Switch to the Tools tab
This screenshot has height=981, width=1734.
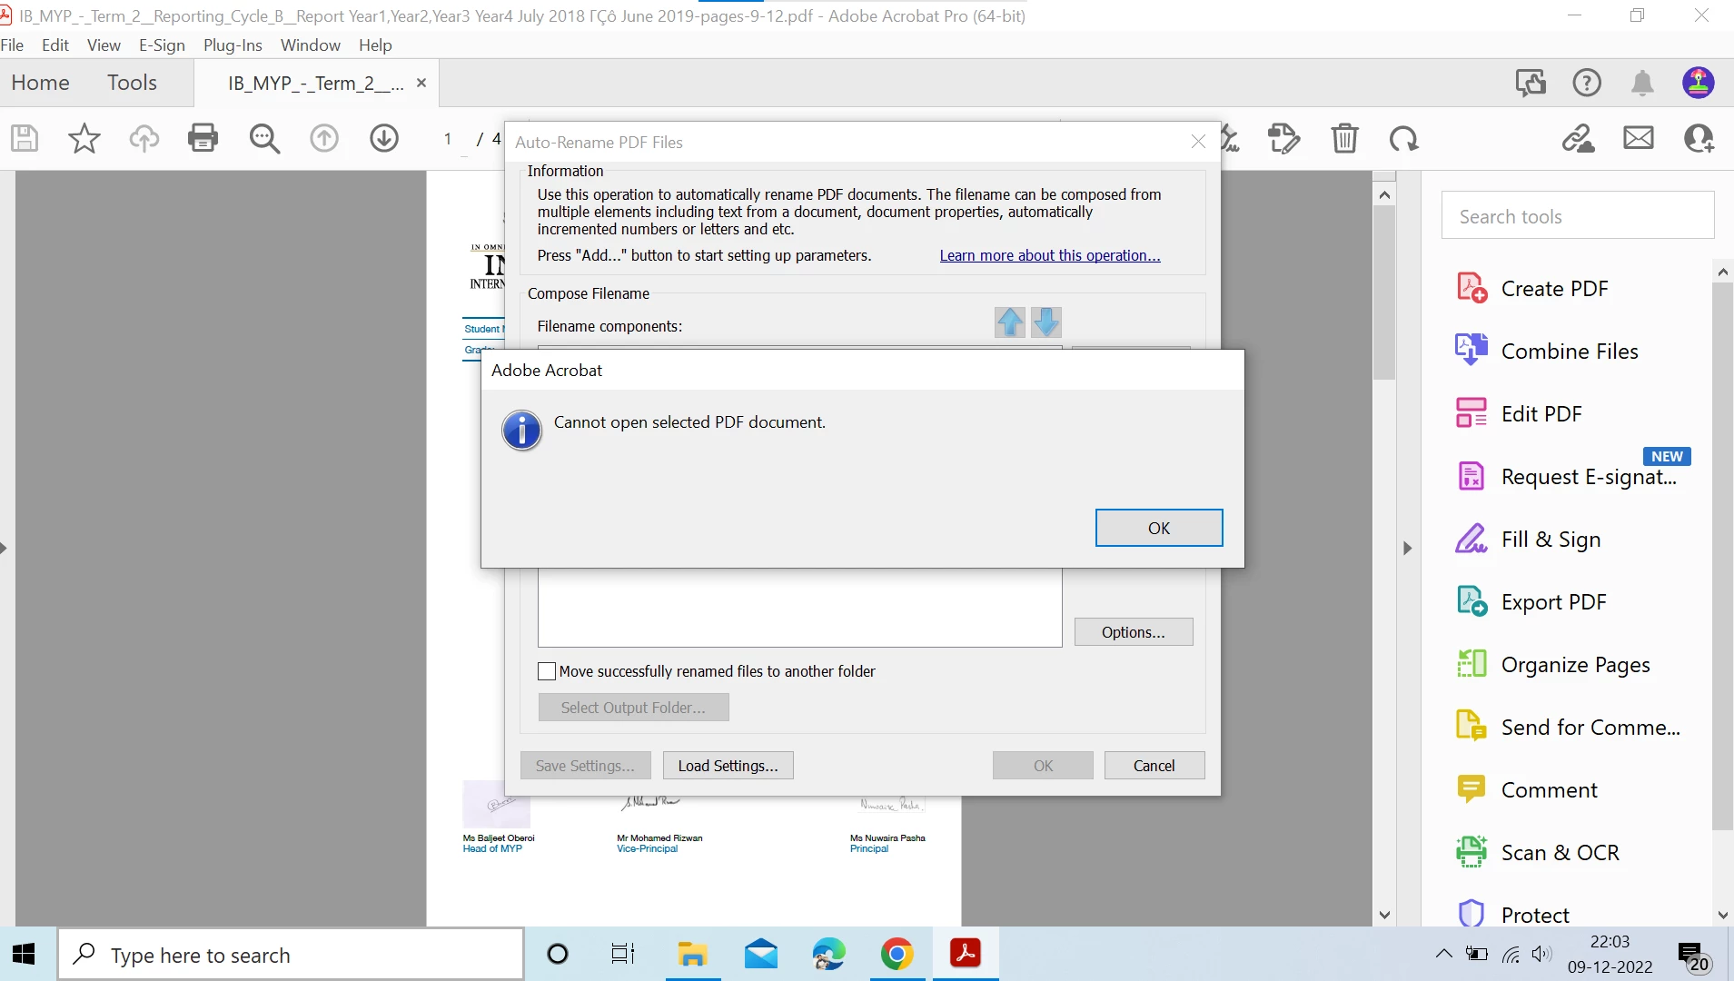[132, 83]
